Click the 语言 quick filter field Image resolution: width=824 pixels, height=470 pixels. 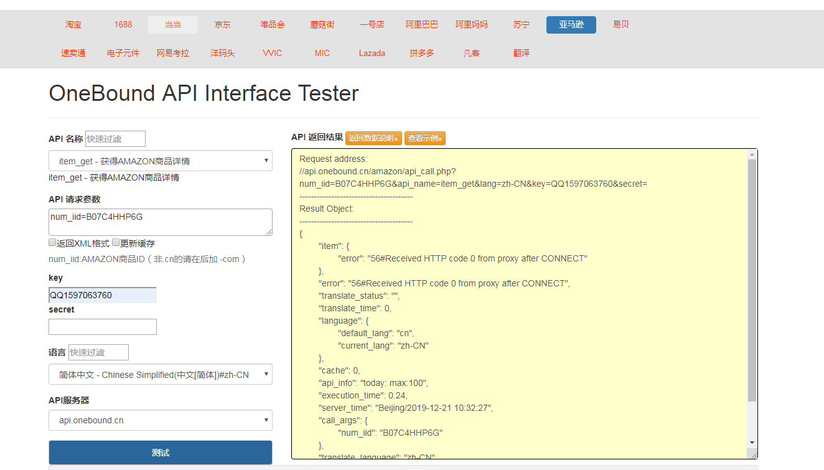pos(98,352)
